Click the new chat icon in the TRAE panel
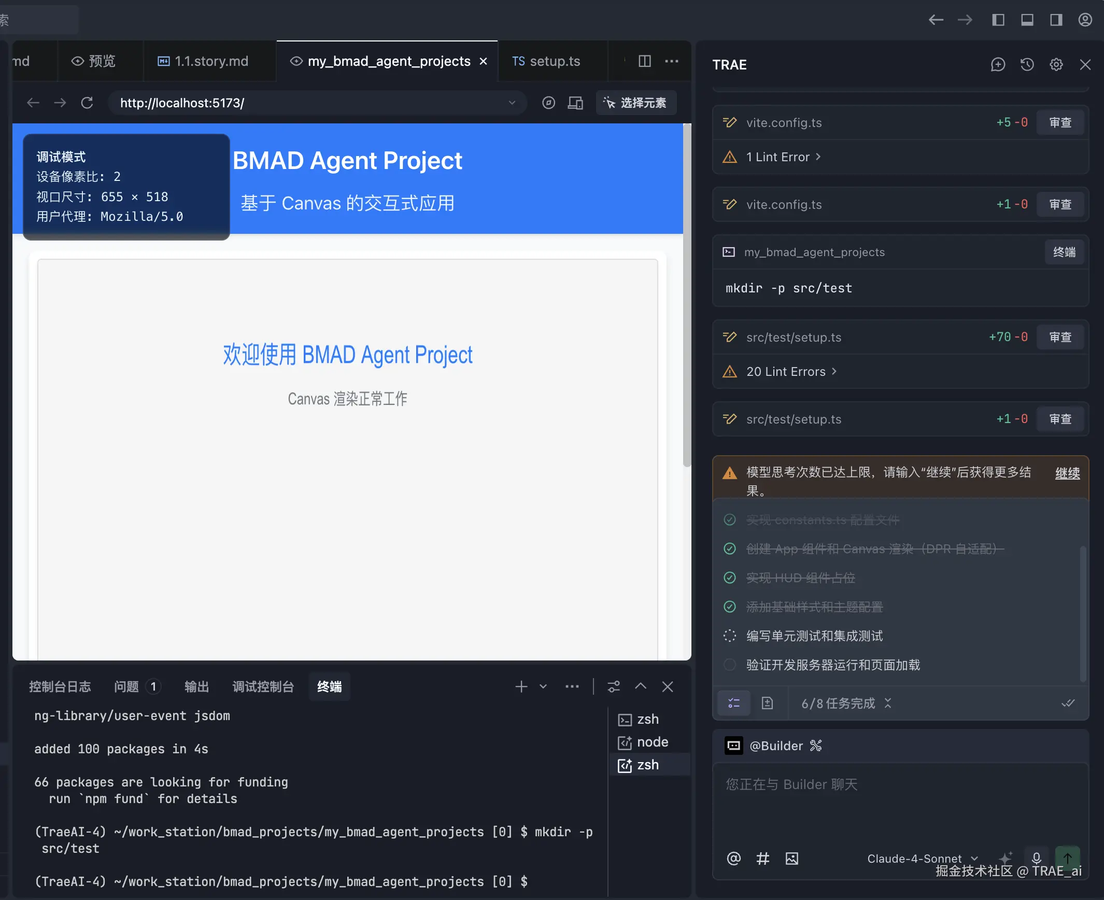Viewport: 1104px width, 900px height. [998, 65]
